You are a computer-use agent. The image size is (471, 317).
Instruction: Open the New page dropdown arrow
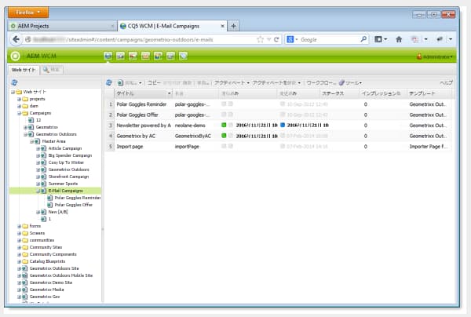pyautogui.click(x=141, y=83)
